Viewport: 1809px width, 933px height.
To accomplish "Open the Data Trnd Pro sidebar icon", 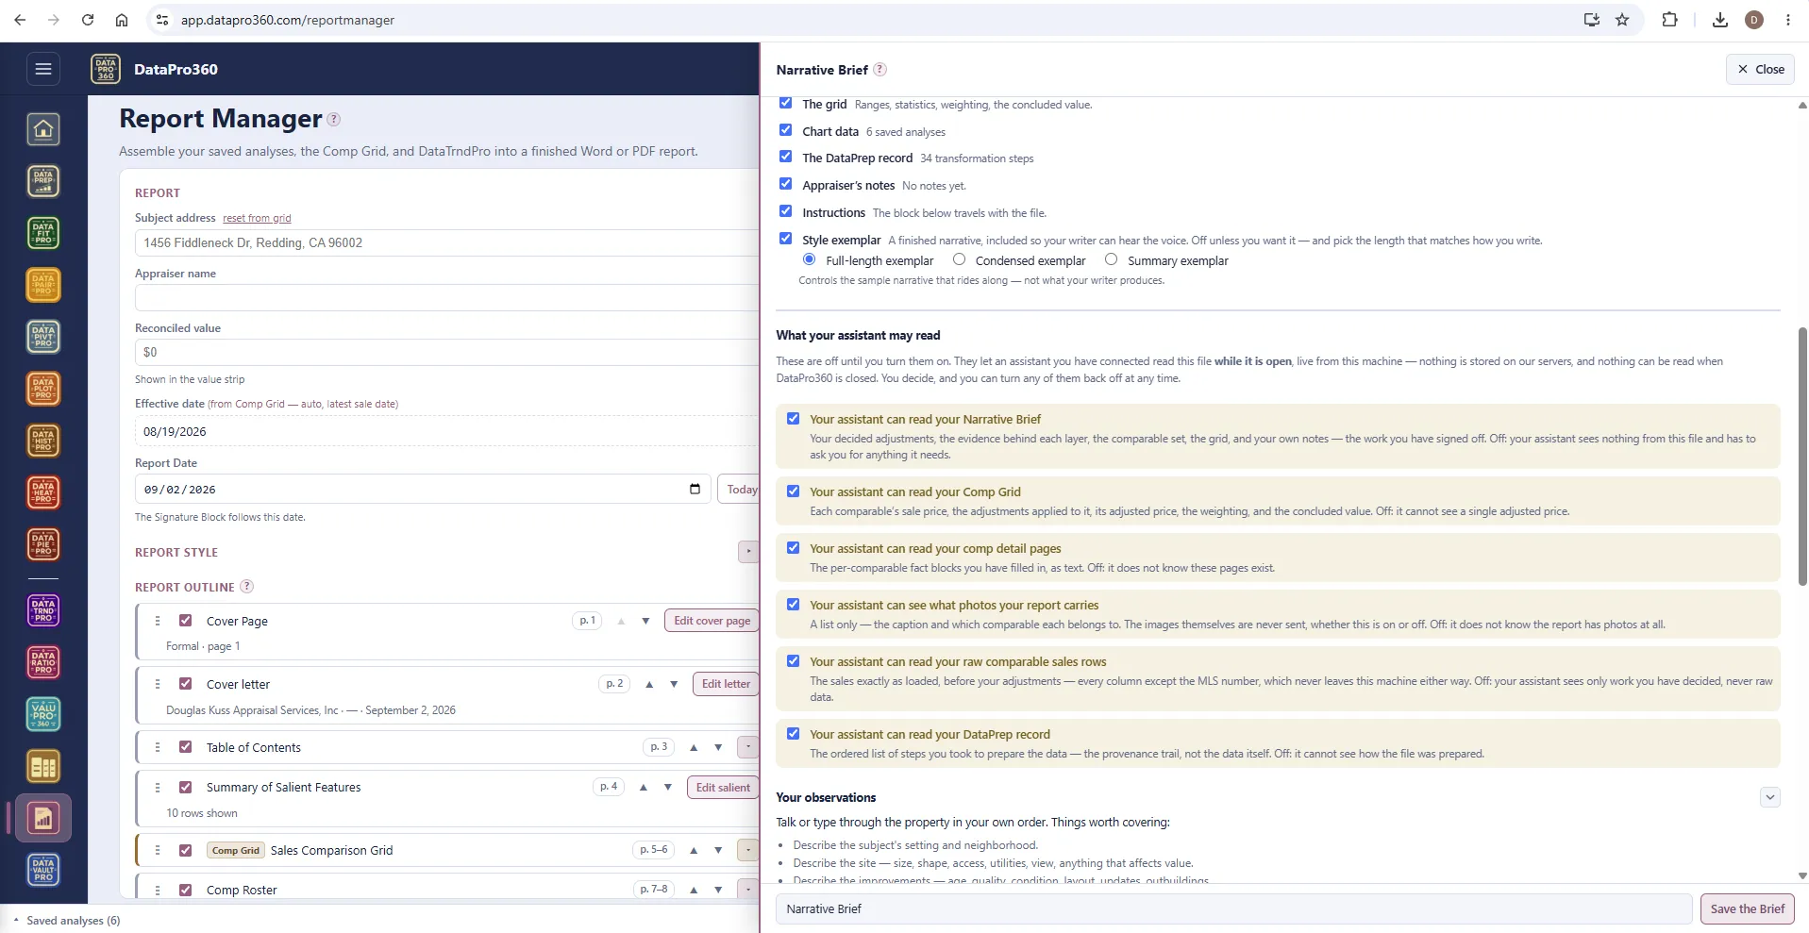I will 43,611.
